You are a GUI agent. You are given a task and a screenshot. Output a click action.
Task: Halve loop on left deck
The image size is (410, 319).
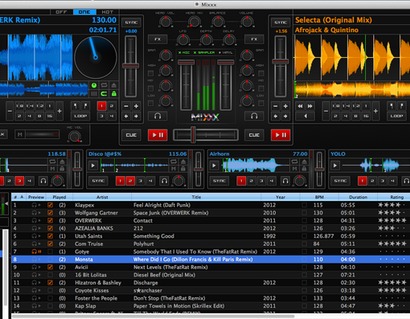tap(10, 111)
